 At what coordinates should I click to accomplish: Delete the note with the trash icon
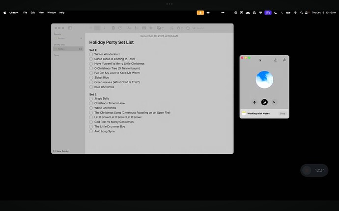(x=113, y=28)
